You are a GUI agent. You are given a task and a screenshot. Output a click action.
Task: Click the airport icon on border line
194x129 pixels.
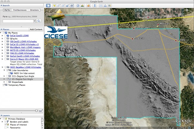click(x=146, y=20)
